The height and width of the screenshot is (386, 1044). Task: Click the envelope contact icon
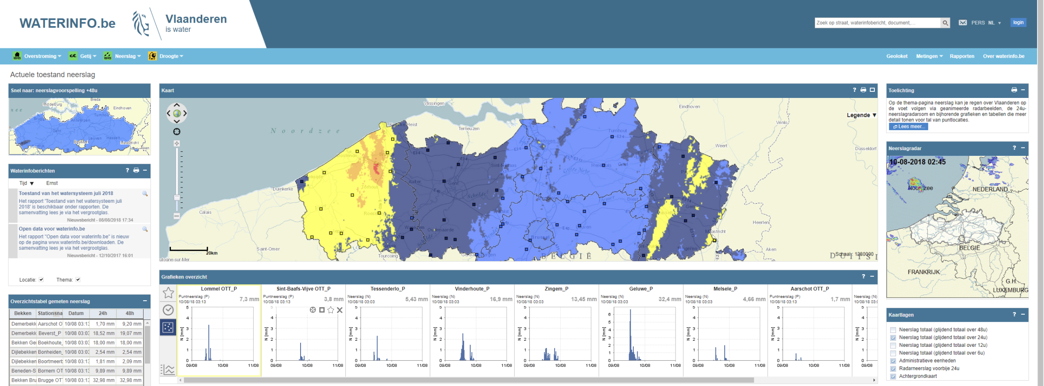[963, 23]
